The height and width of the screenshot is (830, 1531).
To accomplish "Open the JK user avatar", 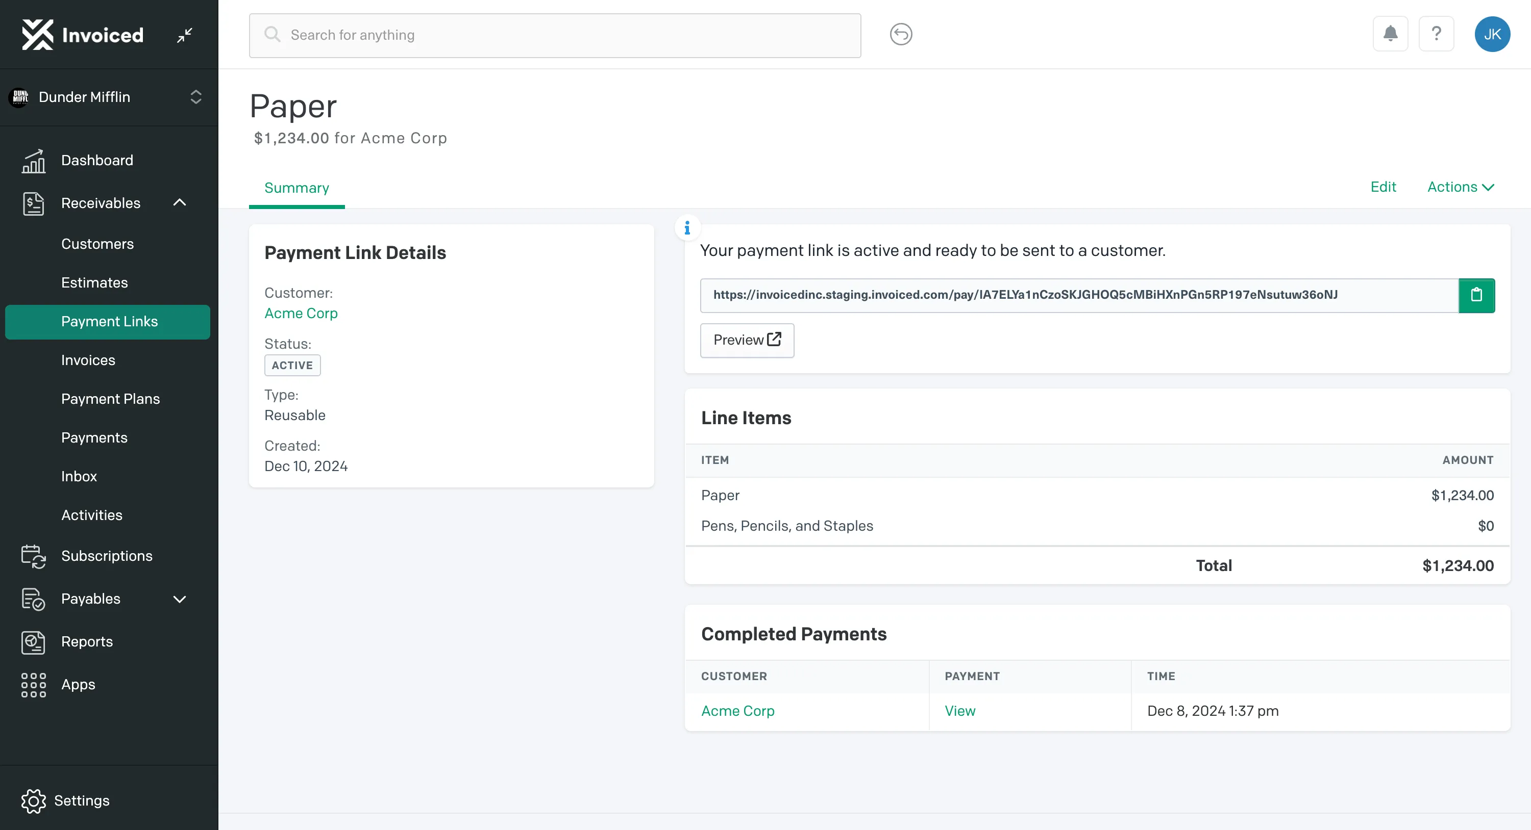I will pyautogui.click(x=1492, y=35).
